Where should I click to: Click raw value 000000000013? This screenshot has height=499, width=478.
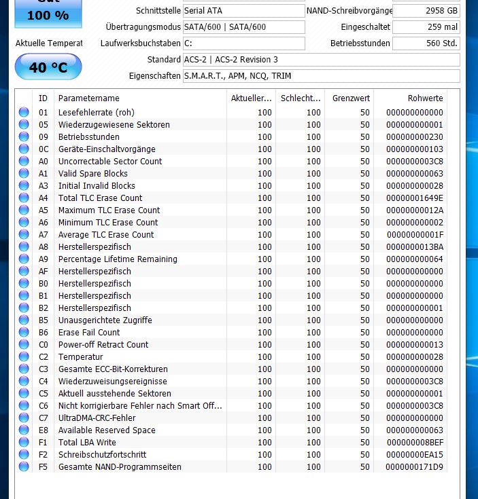(415, 345)
